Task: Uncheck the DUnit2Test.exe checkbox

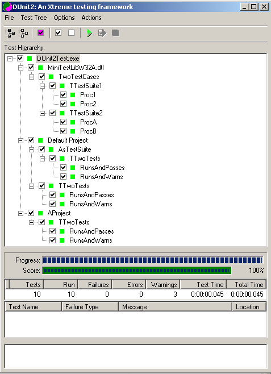Action: coord(20,59)
